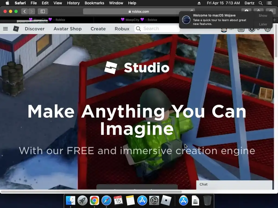
Task: Open Calendar from the Dock
Action: point(118,200)
